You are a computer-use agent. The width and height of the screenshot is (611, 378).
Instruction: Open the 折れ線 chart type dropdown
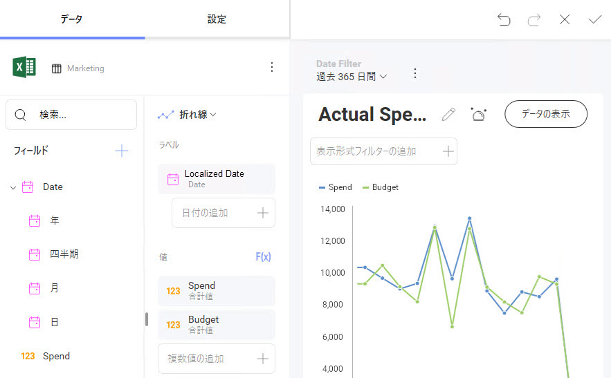pyautogui.click(x=197, y=115)
